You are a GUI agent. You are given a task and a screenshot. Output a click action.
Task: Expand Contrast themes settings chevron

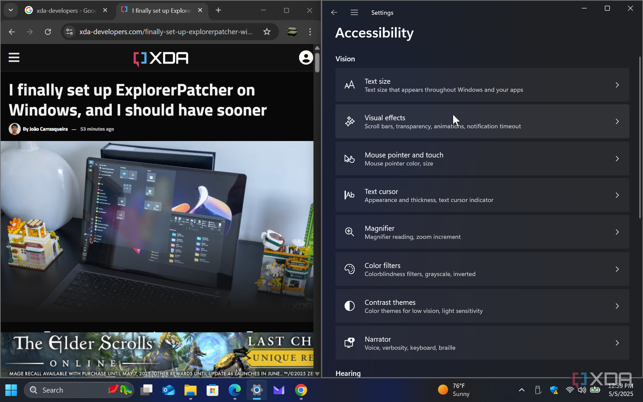click(x=617, y=306)
